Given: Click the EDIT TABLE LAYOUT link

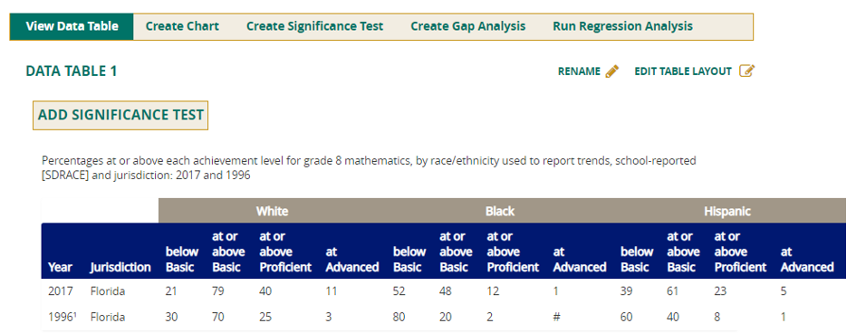Looking at the screenshot, I should [683, 71].
